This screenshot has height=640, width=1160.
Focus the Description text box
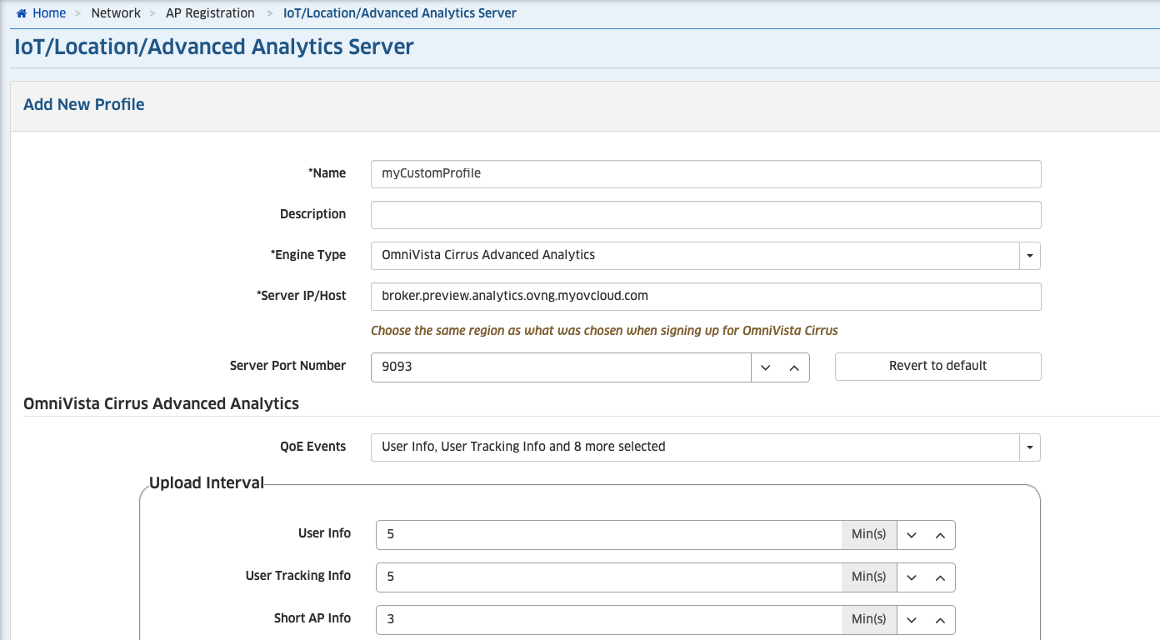(x=706, y=215)
